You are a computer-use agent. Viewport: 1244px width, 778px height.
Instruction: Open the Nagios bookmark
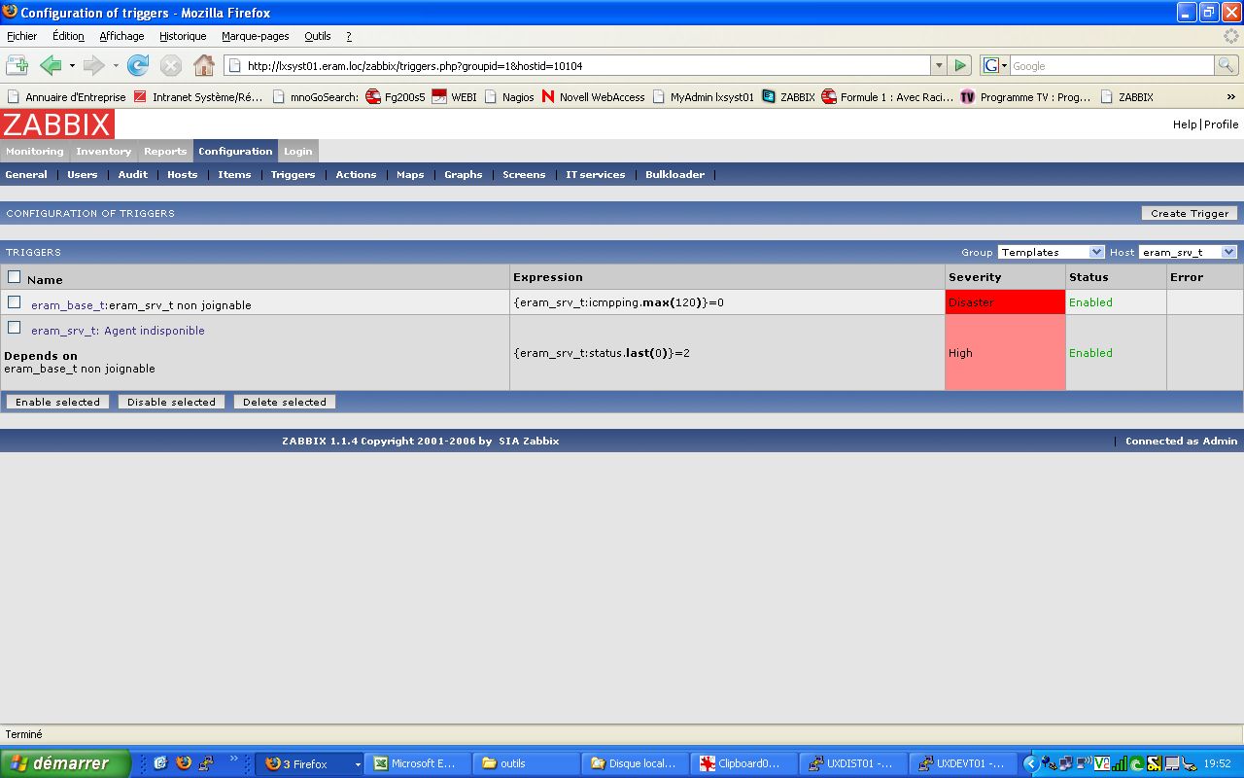pos(508,97)
